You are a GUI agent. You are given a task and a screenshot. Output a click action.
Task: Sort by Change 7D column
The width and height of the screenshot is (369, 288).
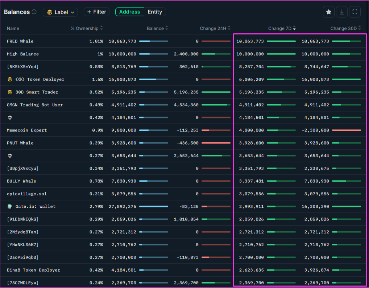click(x=282, y=28)
